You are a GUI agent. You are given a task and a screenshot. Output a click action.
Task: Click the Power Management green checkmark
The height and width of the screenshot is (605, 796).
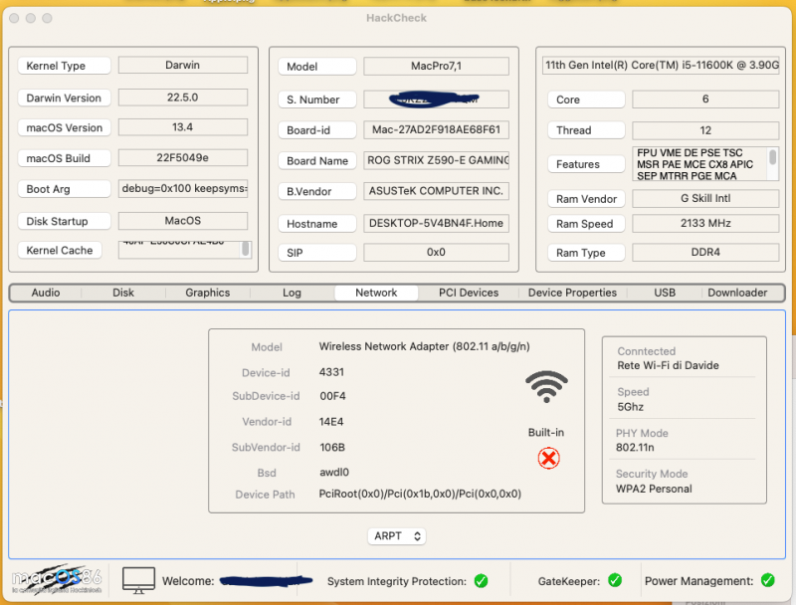coord(767,580)
